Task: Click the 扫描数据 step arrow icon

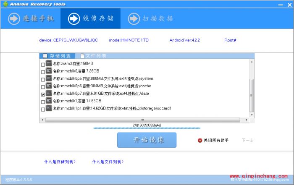Action: pos(134,18)
